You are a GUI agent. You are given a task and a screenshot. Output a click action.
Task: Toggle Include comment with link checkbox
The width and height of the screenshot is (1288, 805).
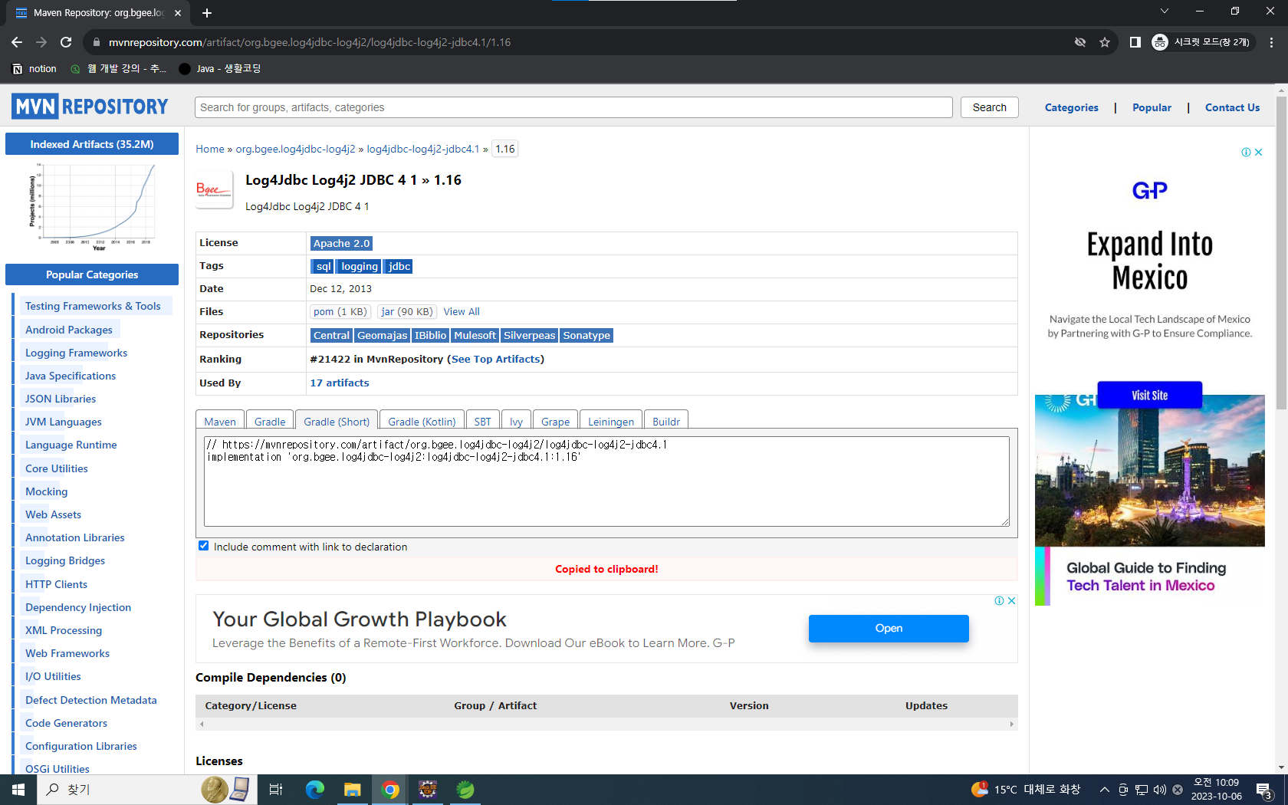pos(204,546)
